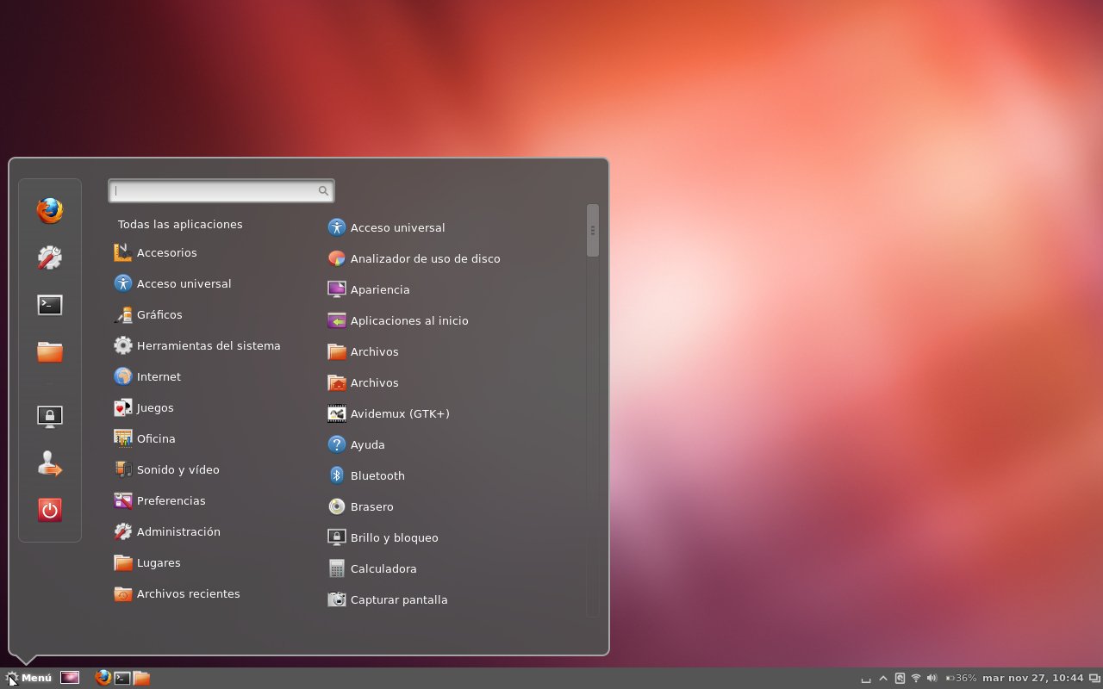Click the lock screen icon in favorites sidebar
Image resolution: width=1103 pixels, height=689 pixels.
point(50,417)
